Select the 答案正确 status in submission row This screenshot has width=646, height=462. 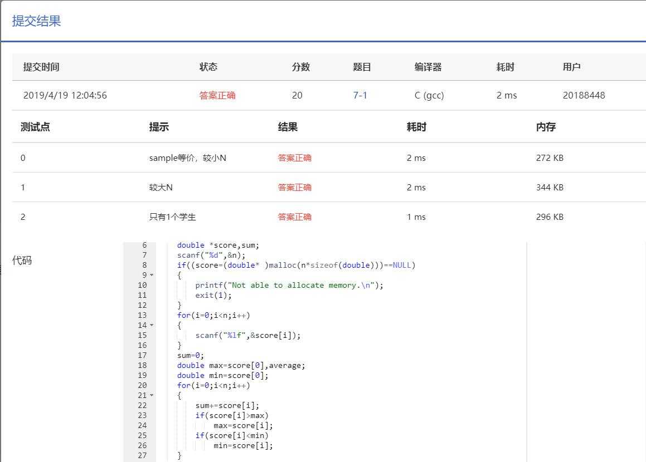pos(217,95)
